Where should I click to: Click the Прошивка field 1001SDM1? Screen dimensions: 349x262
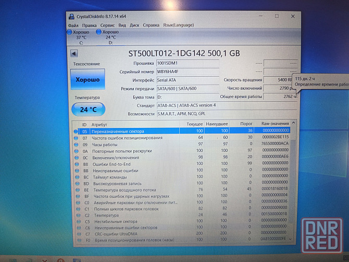[x=188, y=63]
